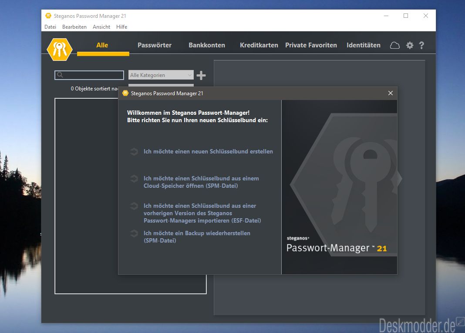Switch to the Kreditkarten tab
Screen dimensions: 465x333
click(259, 45)
